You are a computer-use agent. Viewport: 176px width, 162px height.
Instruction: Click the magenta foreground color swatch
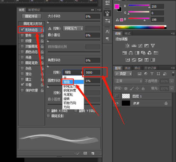(117, 6)
